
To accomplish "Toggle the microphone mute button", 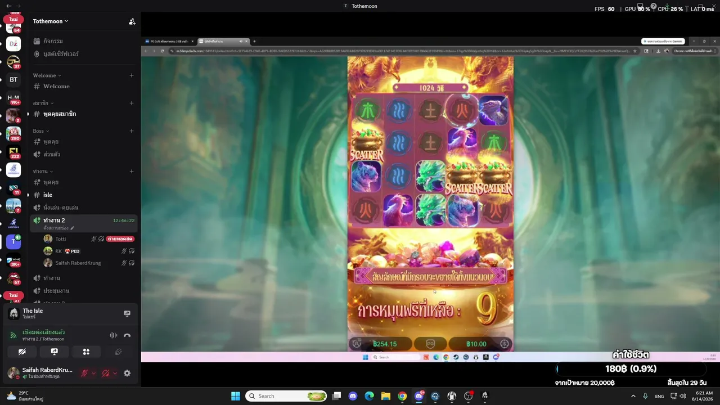I will (84, 373).
